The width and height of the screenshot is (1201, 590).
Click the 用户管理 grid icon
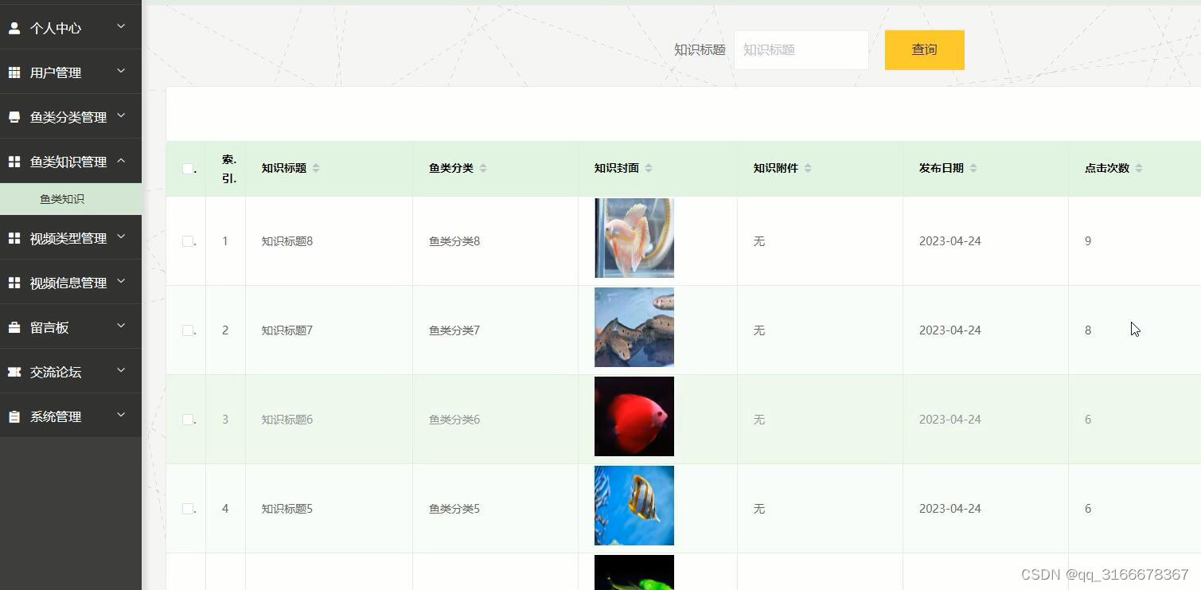tap(13, 72)
